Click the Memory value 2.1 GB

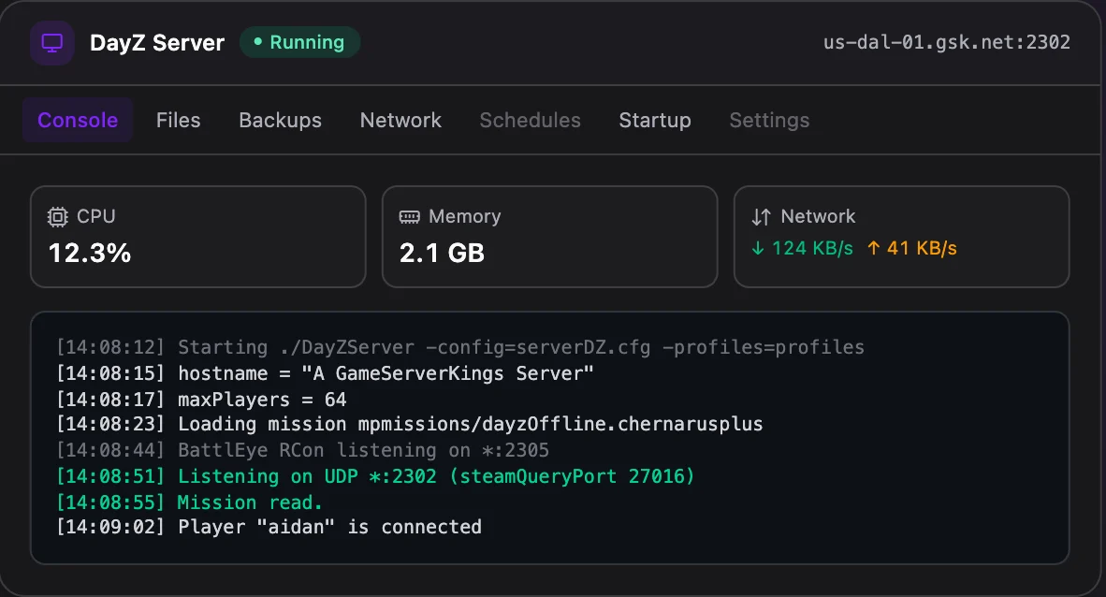click(x=443, y=254)
